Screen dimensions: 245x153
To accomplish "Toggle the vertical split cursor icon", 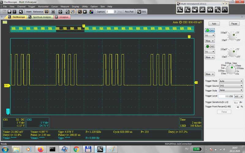I will [47, 12].
